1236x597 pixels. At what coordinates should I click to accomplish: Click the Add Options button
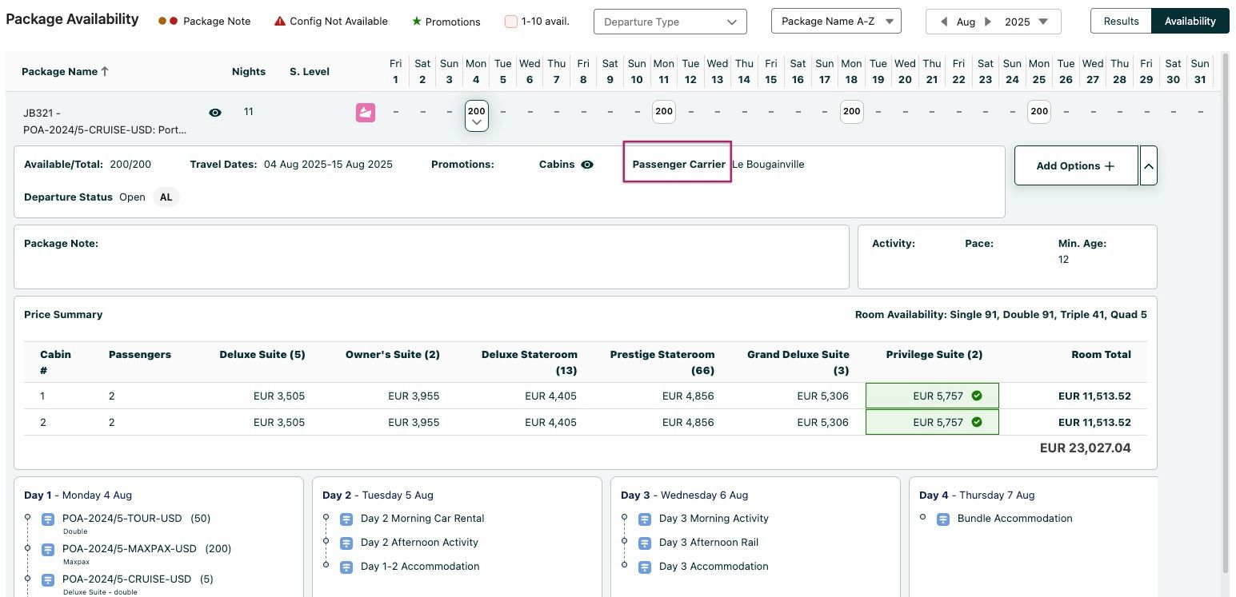[1075, 165]
